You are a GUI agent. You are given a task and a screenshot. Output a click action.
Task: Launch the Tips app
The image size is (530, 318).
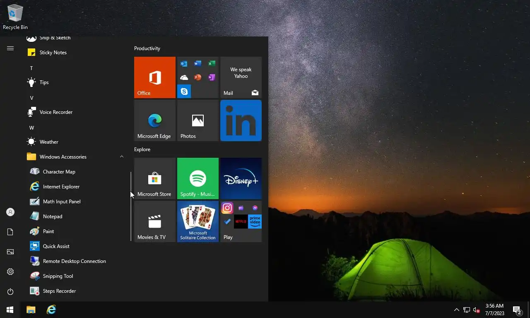(x=75, y=82)
